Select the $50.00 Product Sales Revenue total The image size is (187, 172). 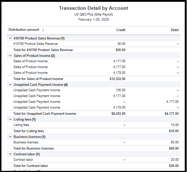121,50
